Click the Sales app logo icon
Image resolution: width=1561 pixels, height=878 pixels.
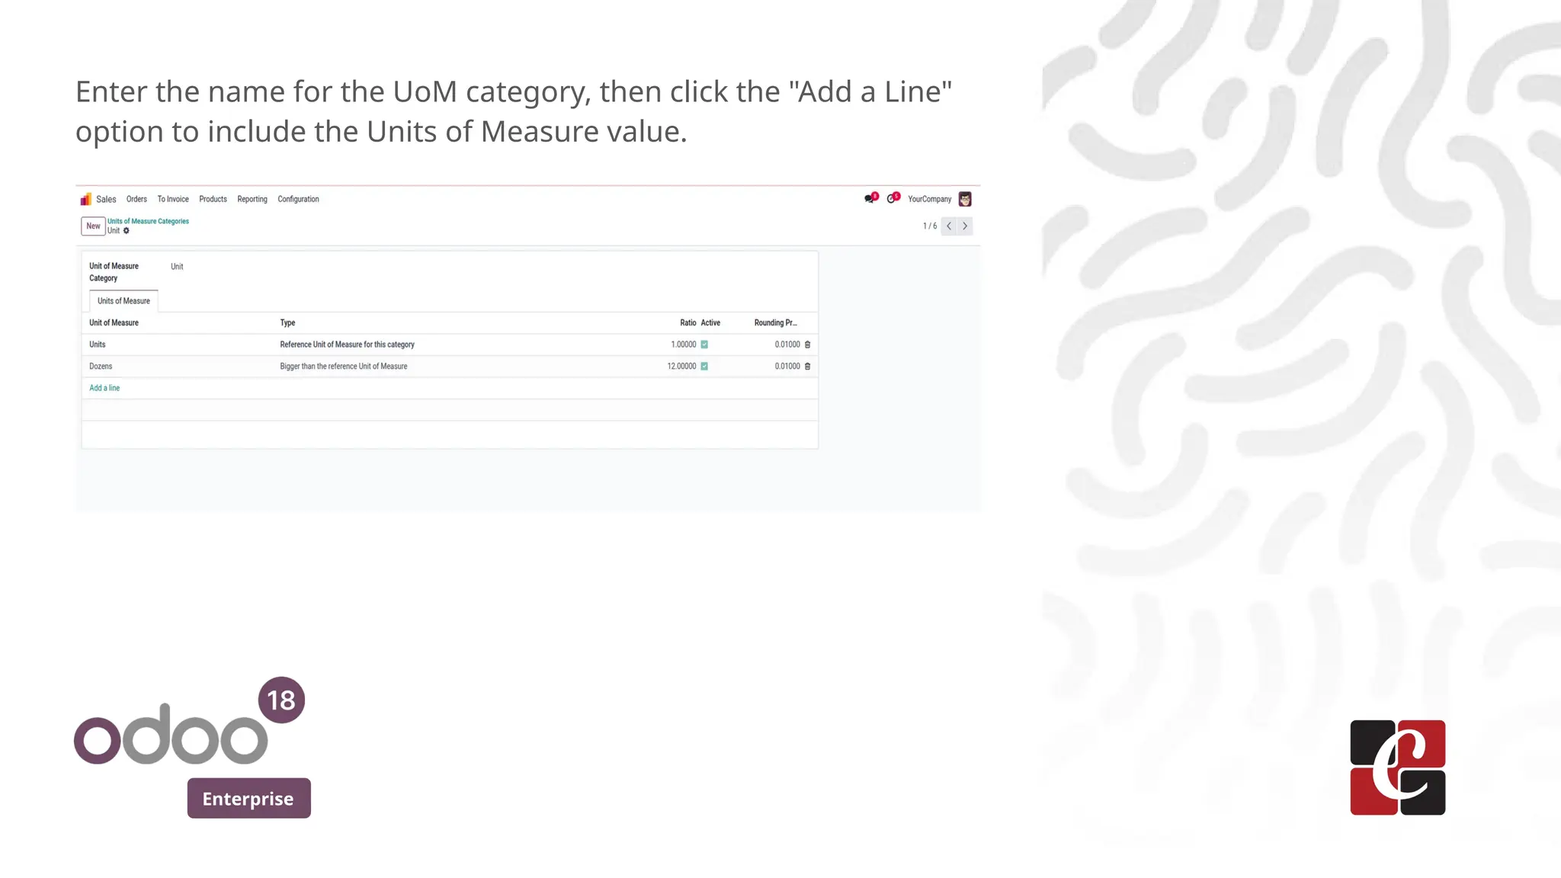click(x=85, y=200)
